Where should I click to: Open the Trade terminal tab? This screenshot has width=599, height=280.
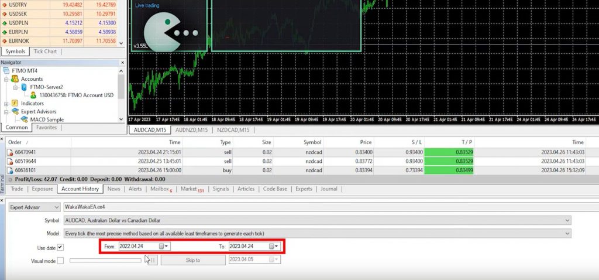(x=17, y=189)
